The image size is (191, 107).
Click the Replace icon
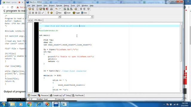click(x=68, y=9)
